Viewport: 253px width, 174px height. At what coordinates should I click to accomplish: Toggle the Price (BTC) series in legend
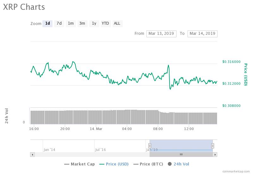148,164
